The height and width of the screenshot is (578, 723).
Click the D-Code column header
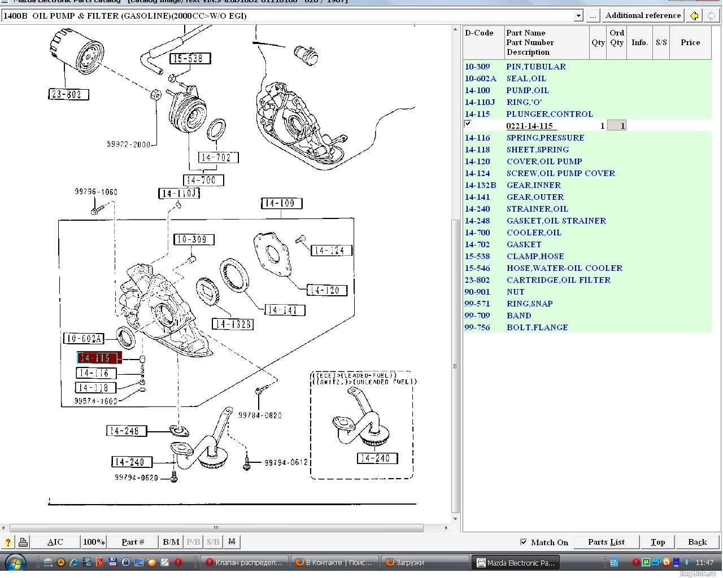(x=483, y=42)
